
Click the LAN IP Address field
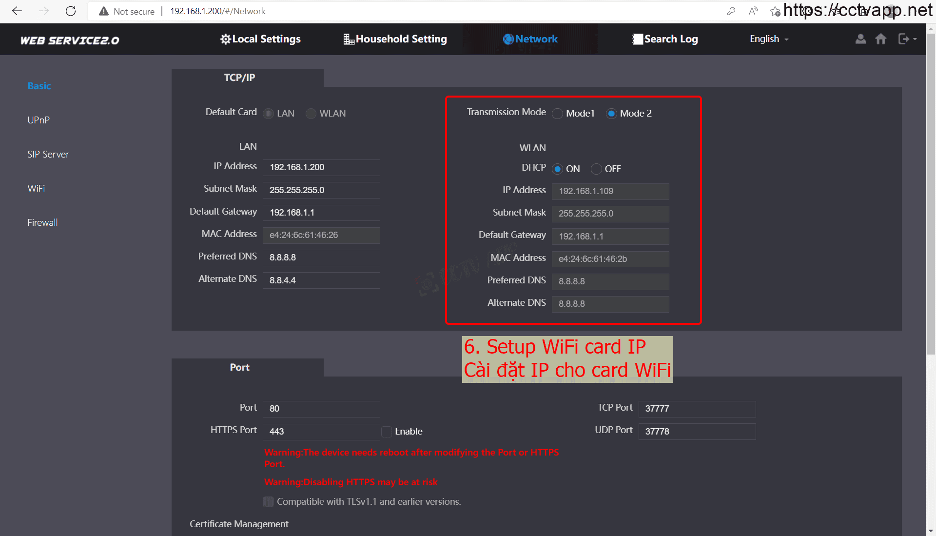pos(321,167)
